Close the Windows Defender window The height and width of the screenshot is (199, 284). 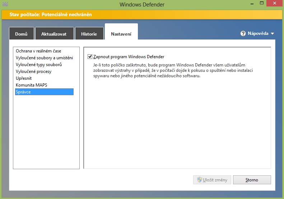(275, 3)
